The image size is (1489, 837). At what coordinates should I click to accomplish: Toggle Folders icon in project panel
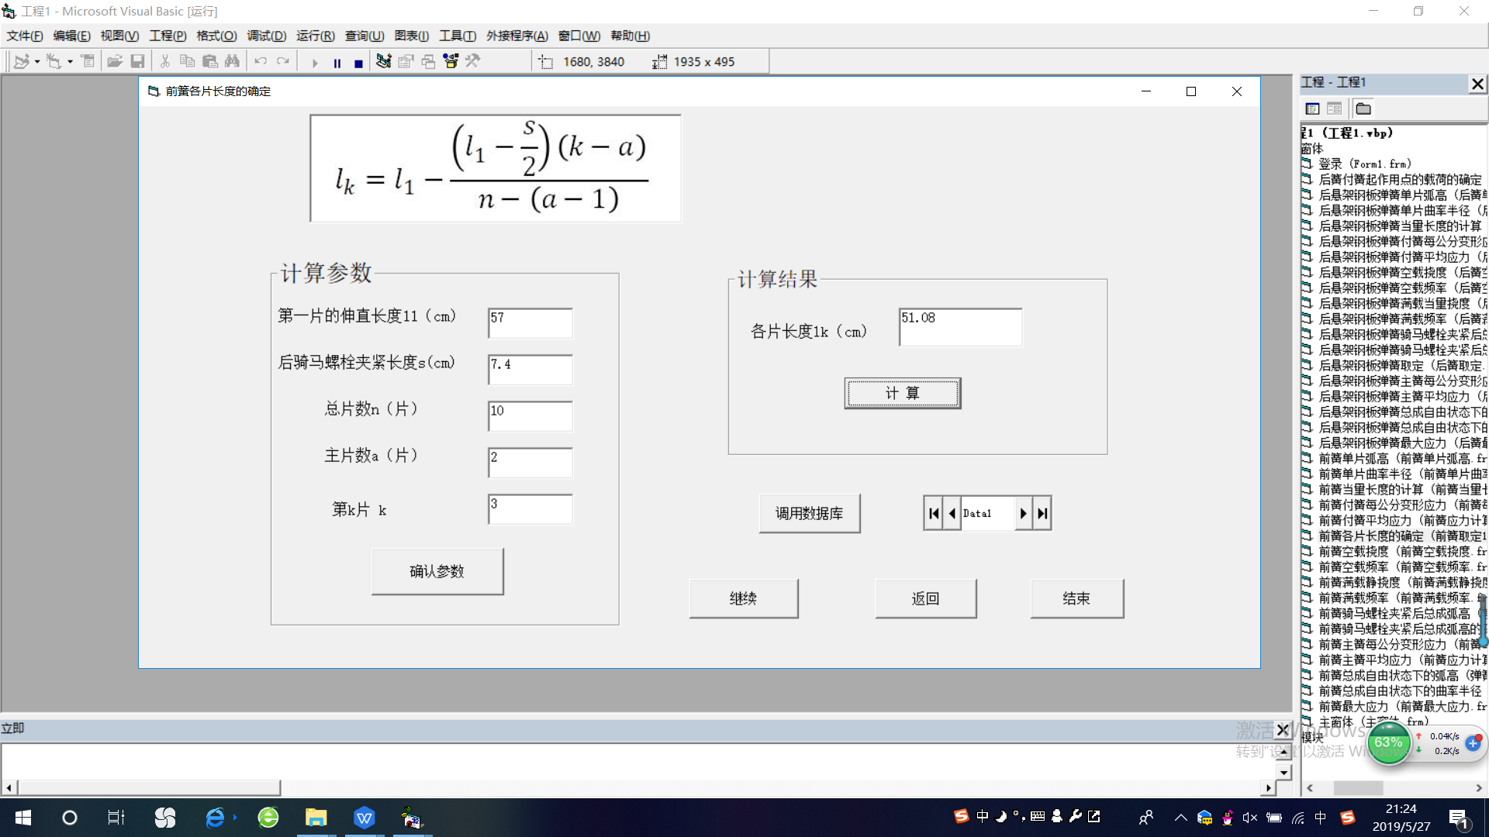1363,108
